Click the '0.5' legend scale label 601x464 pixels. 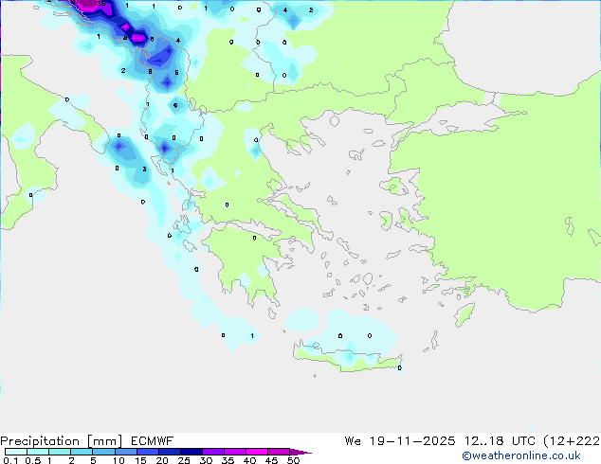[x=33, y=460]
